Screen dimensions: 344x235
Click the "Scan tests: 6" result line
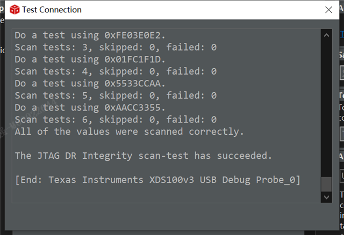[x=115, y=119]
